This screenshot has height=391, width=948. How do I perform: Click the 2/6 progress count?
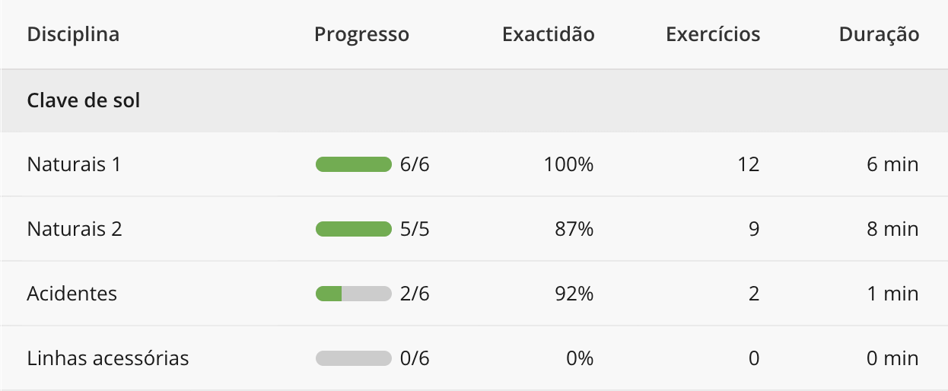pos(415,294)
